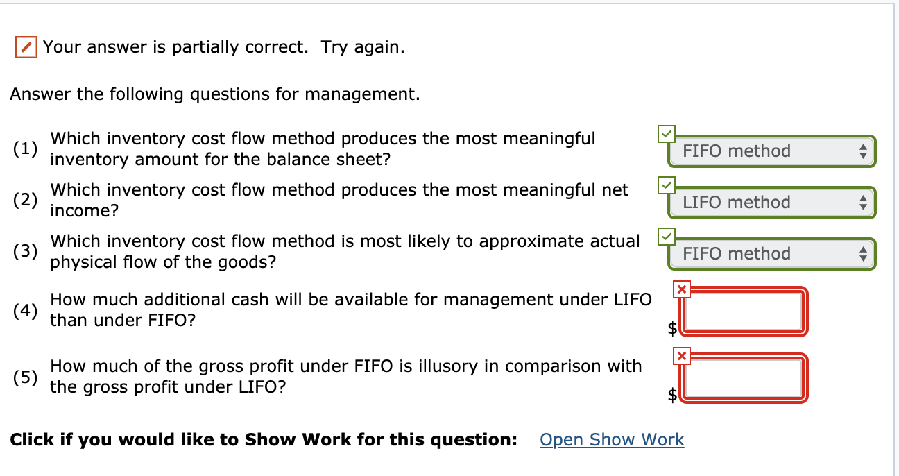Image resolution: width=899 pixels, height=476 pixels.
Task: Click question 4's red-bordered answer box outline
Action: (743, 288)
